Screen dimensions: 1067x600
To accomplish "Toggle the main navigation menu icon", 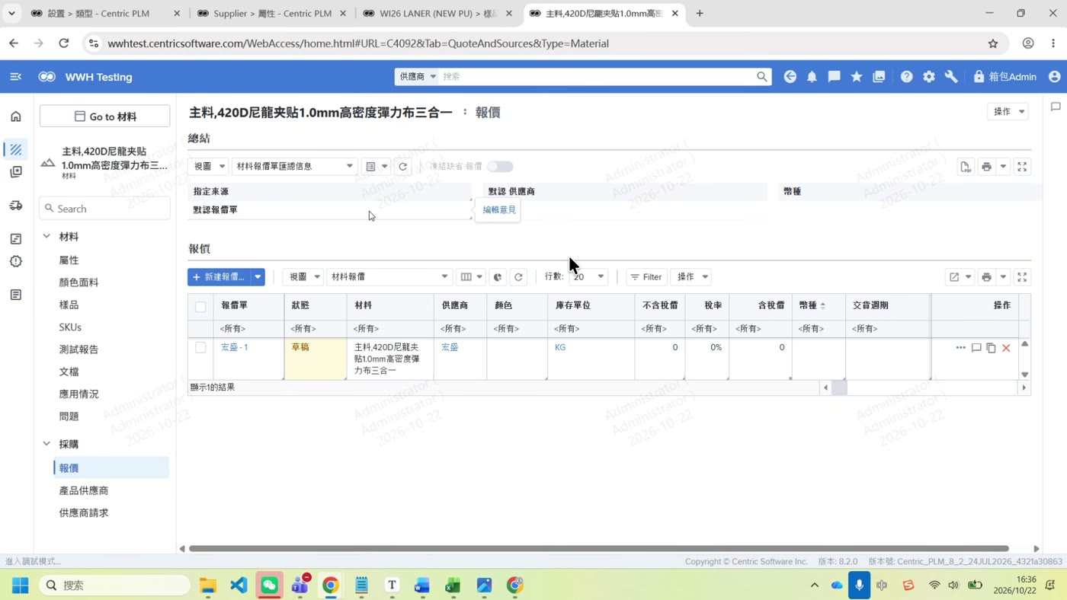I will point(15,77).
